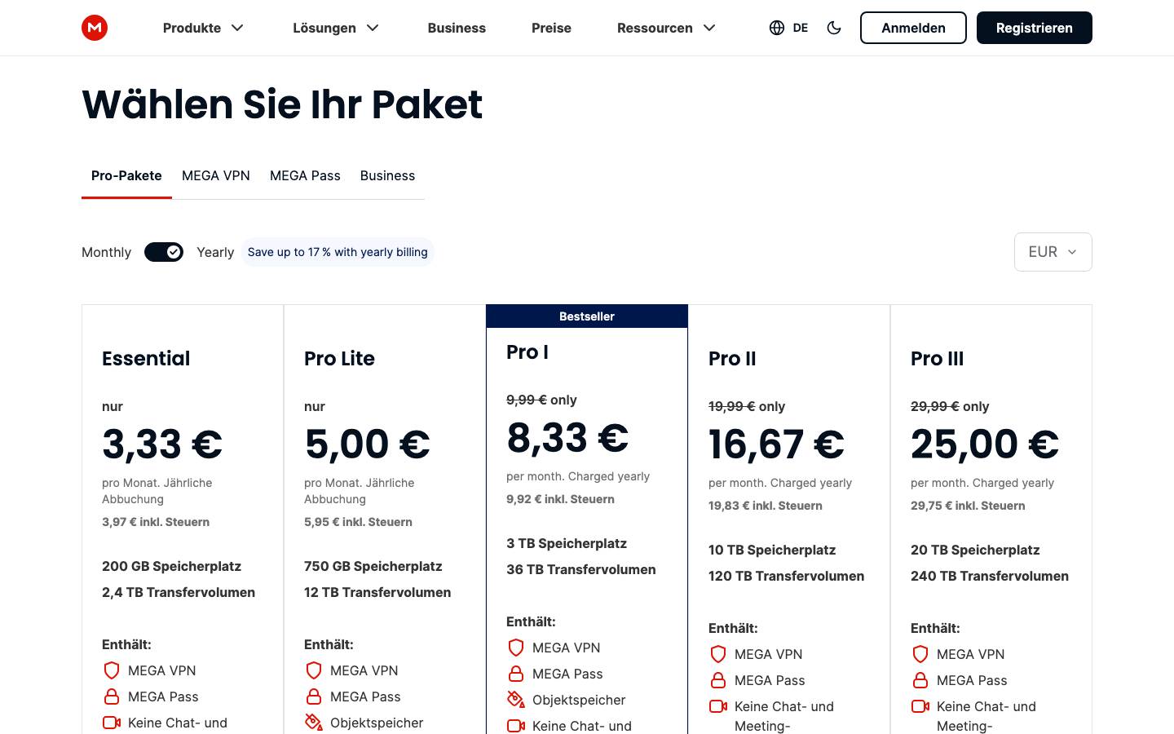Image resolution: width=1174 pixels, height=734 pixels.
Task: Click 20 TB Speicherplatz text
Action: click(x=975, y=550)
